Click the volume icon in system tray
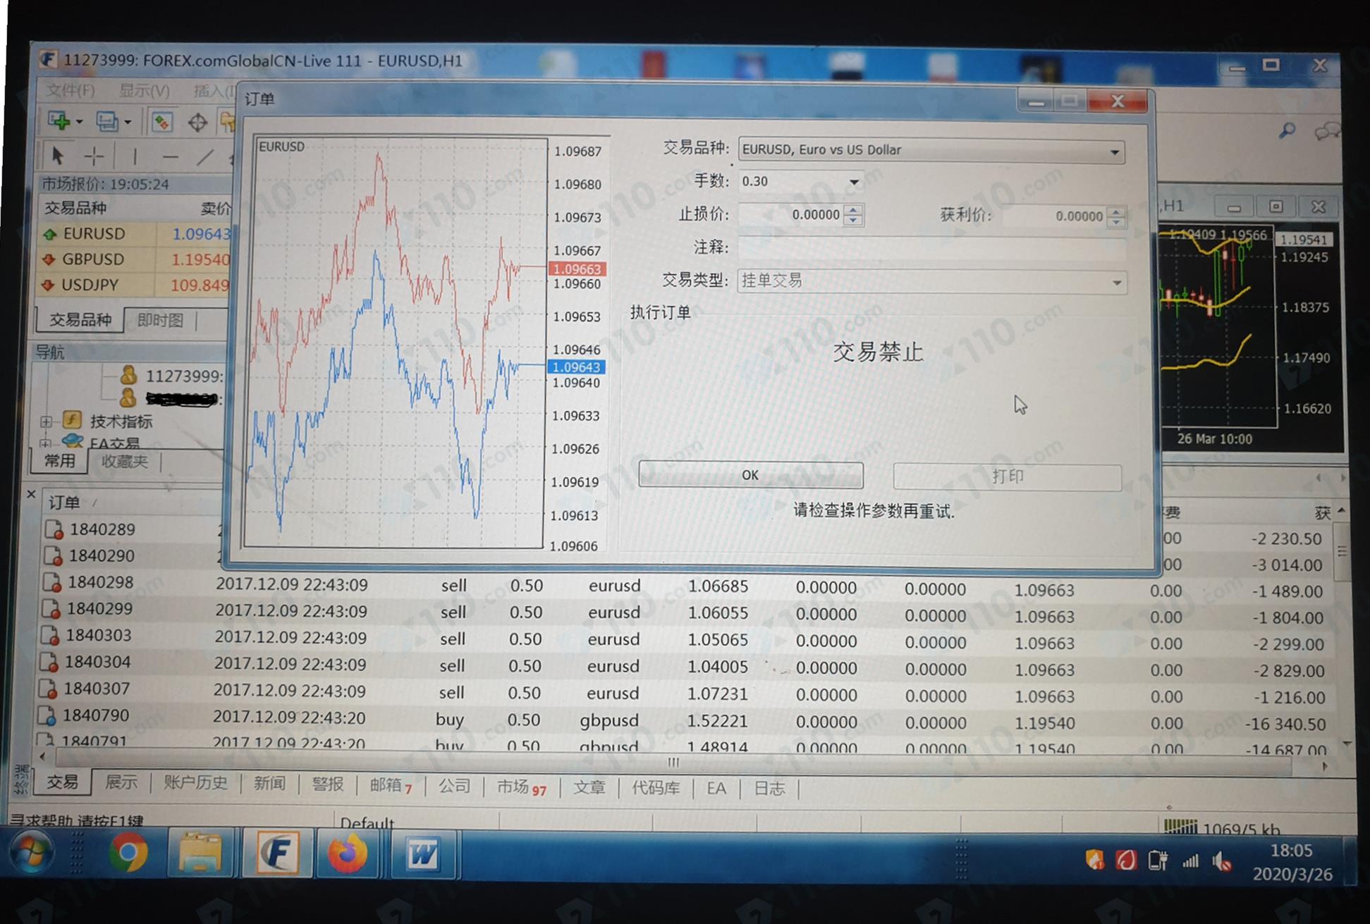This screenshot has height=924, width=1370. [1222, 861]
